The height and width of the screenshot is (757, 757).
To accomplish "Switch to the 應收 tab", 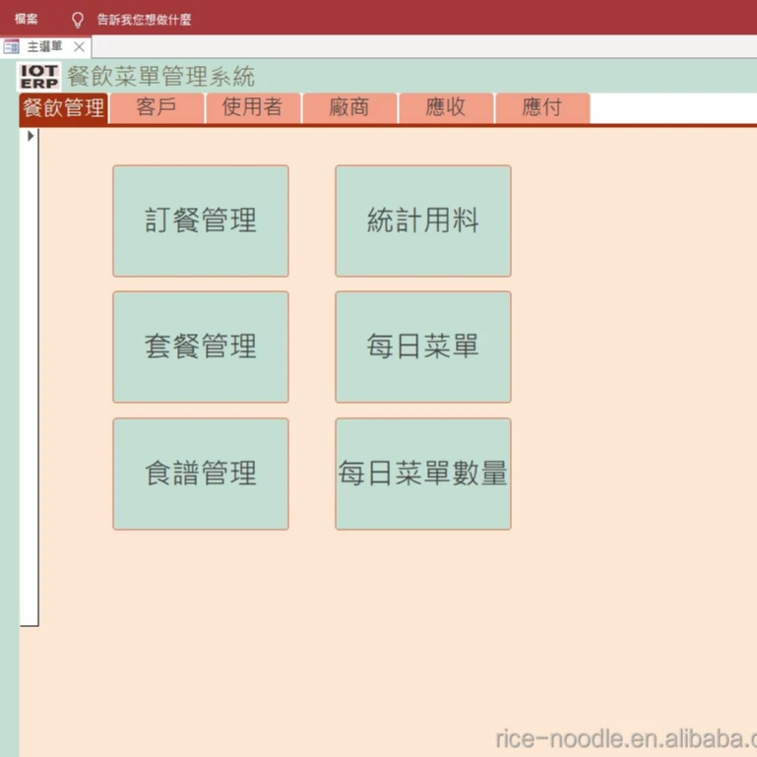I will pos(446,107).
